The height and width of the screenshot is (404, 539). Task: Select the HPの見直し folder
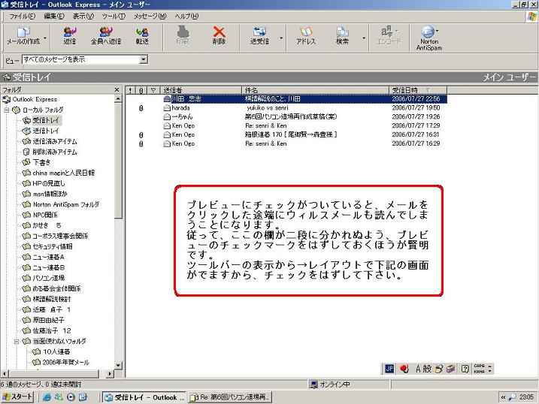point(48,184)
